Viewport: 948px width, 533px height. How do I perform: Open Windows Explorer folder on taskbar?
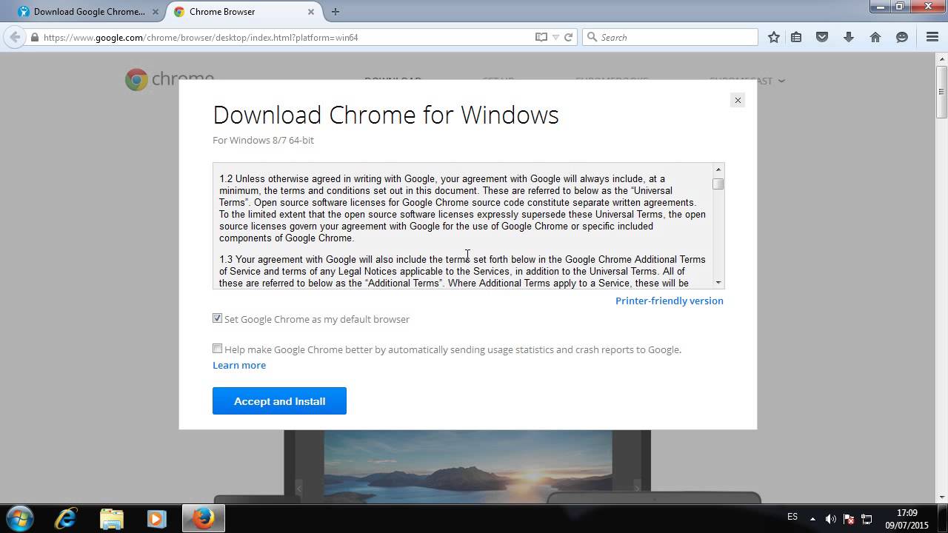pos(111,518)
